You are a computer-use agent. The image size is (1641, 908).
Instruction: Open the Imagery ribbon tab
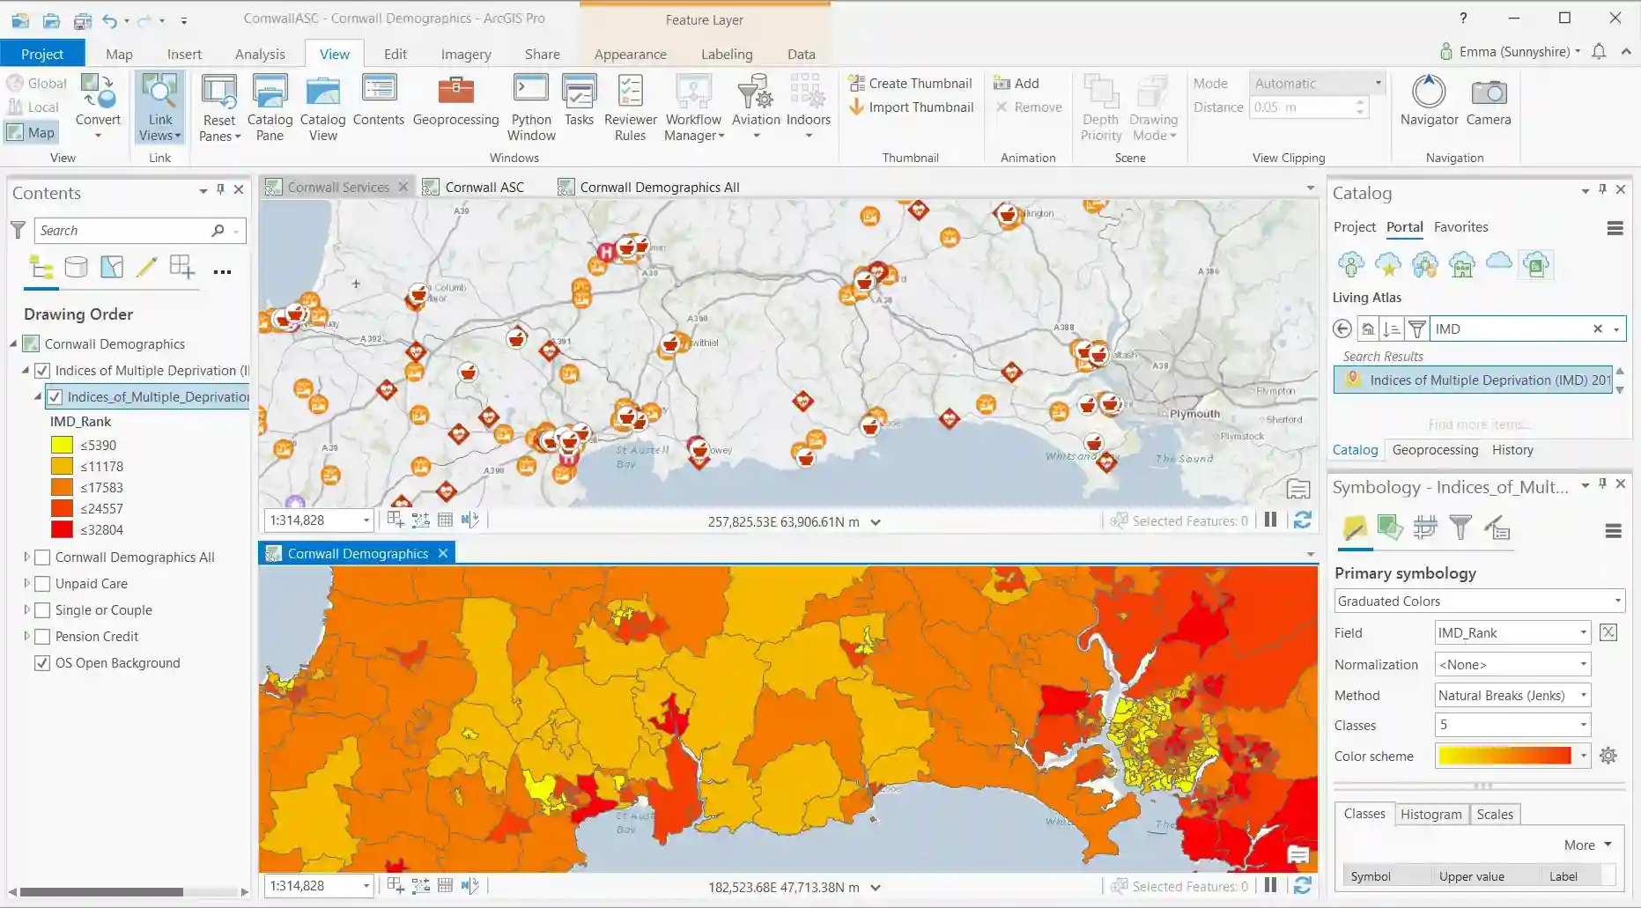pyautogui.click(x=465, y=54)
